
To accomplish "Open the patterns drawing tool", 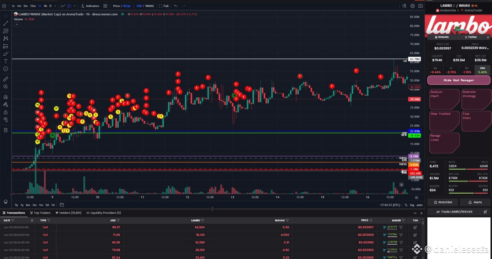I will tap(5, 38).
